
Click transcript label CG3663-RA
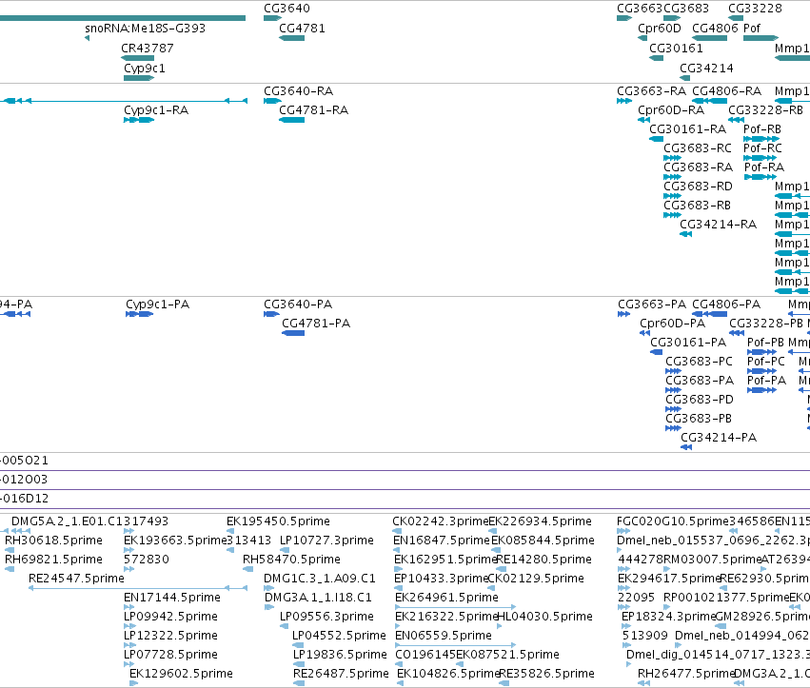point(651,91)
